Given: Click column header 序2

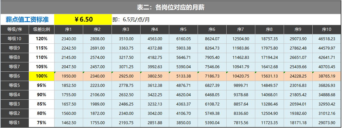Looking at the screenshot, I should point(97,30).
